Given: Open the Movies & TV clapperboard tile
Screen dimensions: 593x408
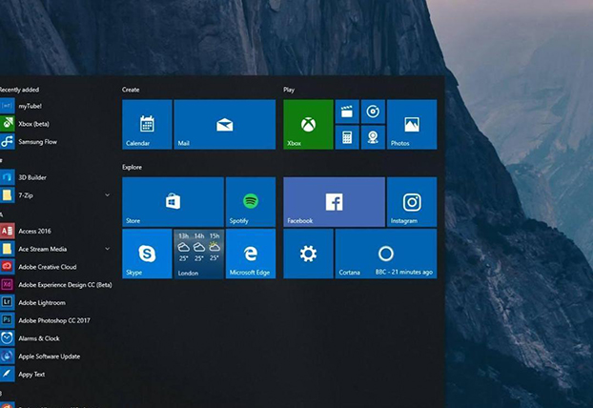Looking at the screenshot, I should click(347, 112).
